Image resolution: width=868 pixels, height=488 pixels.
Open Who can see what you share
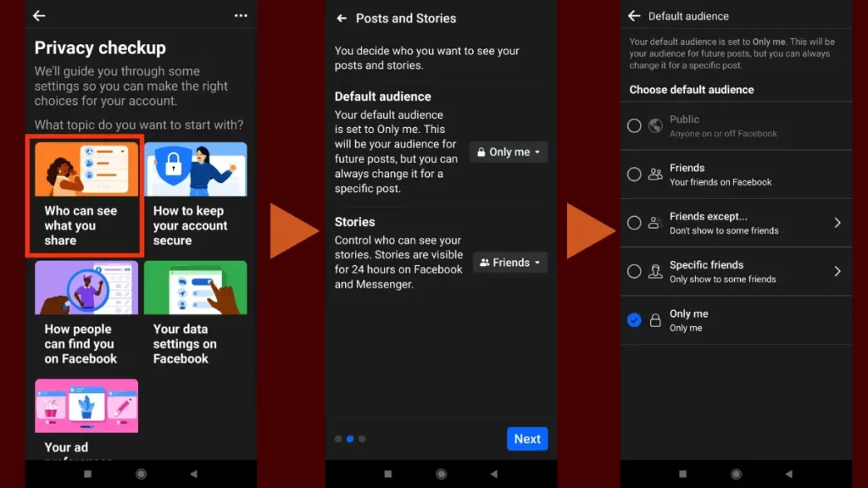[x=85, y=196]
